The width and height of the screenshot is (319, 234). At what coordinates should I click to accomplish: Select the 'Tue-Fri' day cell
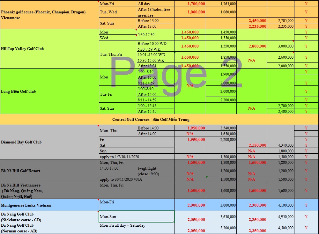(x=118, y=94)
